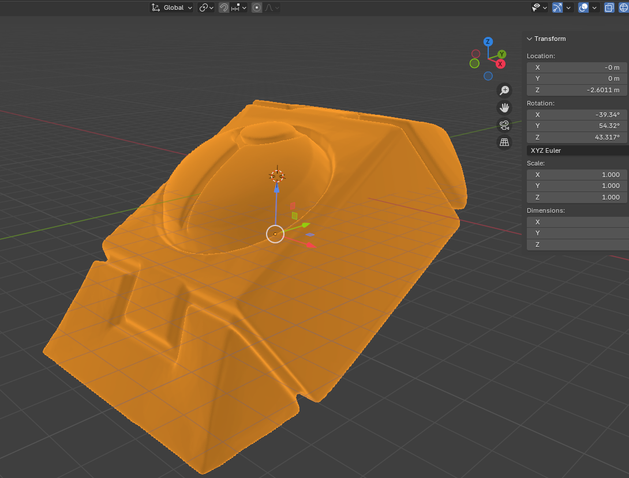Click the Scale X field

[577, 175]
